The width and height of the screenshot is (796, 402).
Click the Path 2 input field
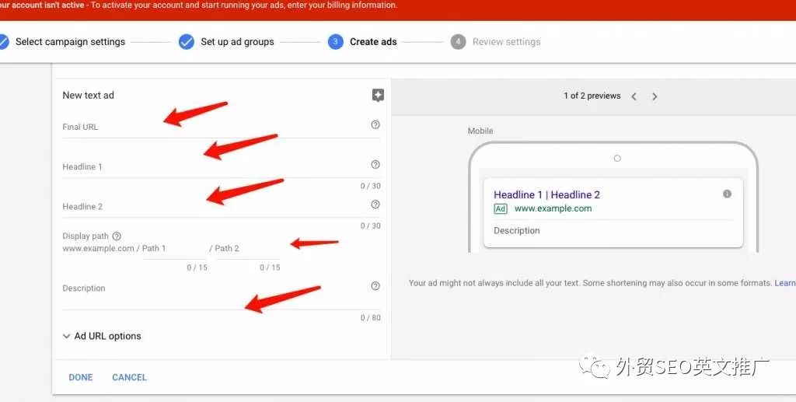pyautogui.click(x=247, y=249)
